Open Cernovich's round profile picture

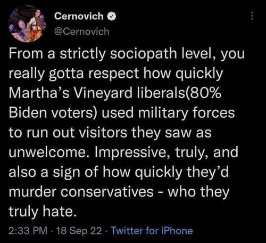pyautogui.click(x=27, y=23)
